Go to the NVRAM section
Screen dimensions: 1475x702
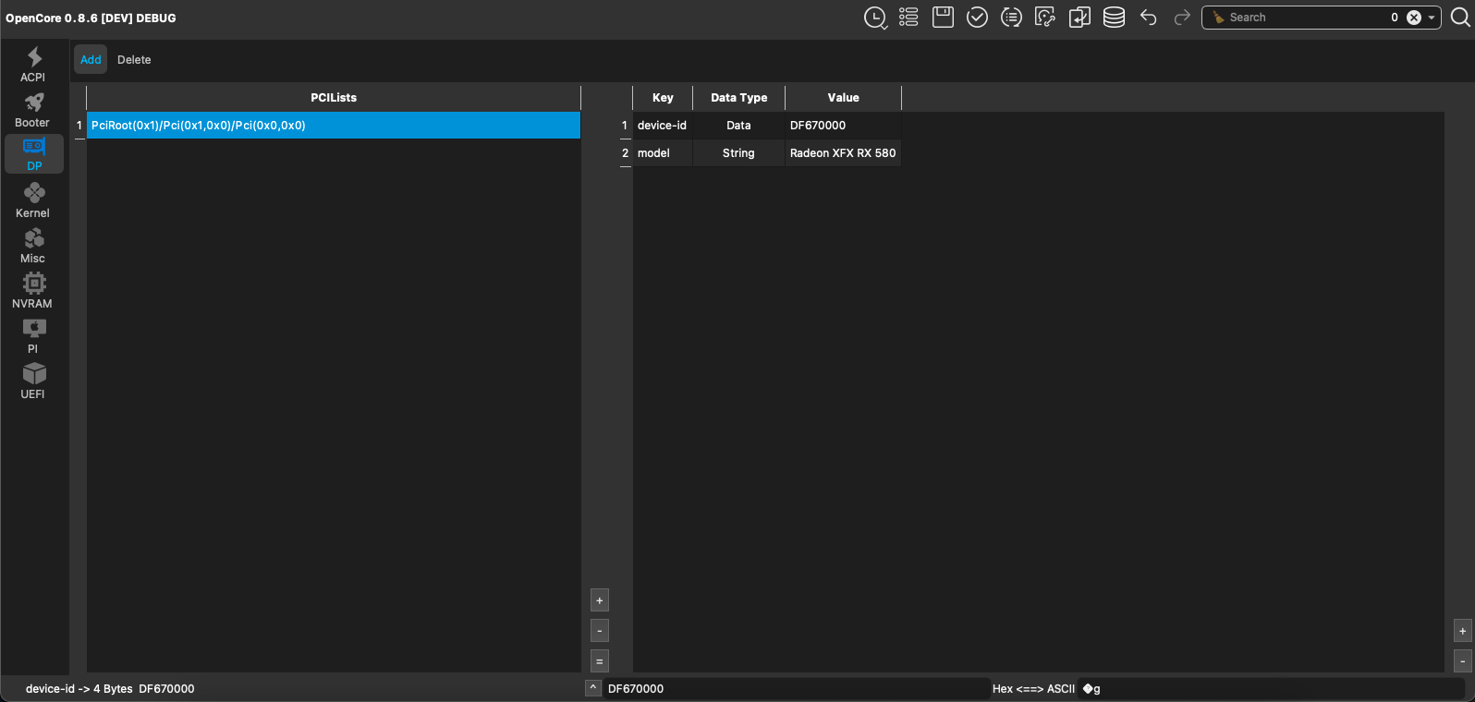tap(33, 291)
